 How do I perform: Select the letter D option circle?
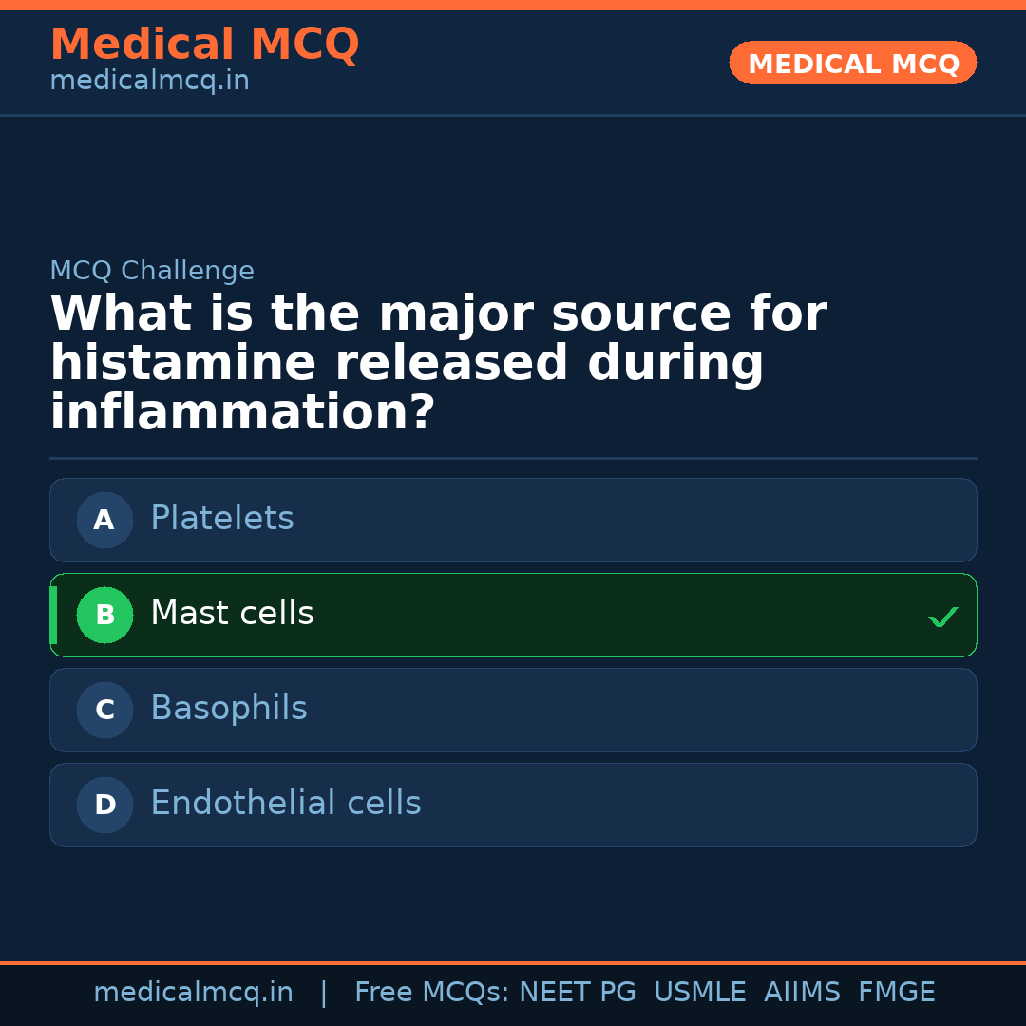coord(104,806)
